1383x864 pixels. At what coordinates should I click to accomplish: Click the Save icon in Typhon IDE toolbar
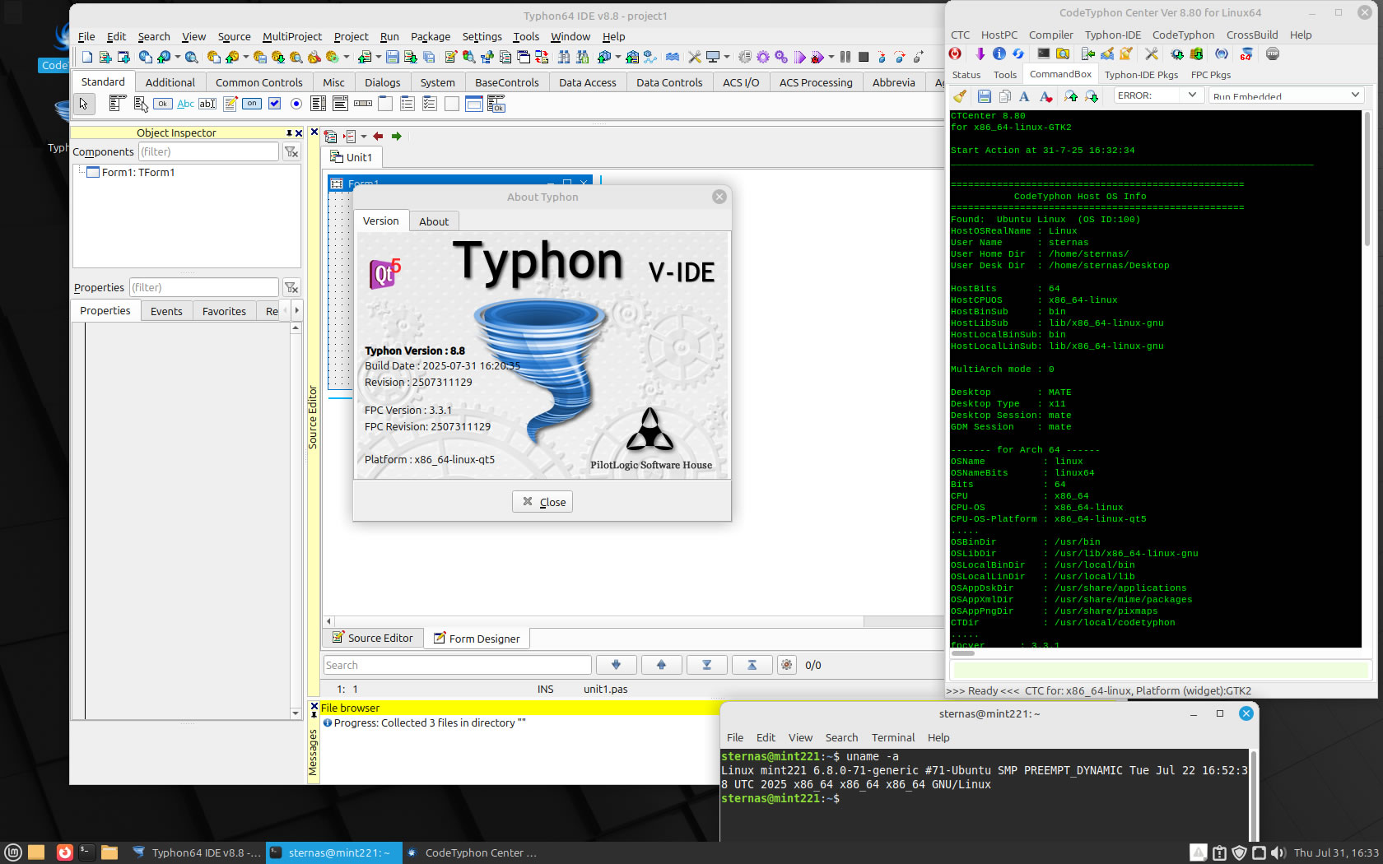[393, 57]
